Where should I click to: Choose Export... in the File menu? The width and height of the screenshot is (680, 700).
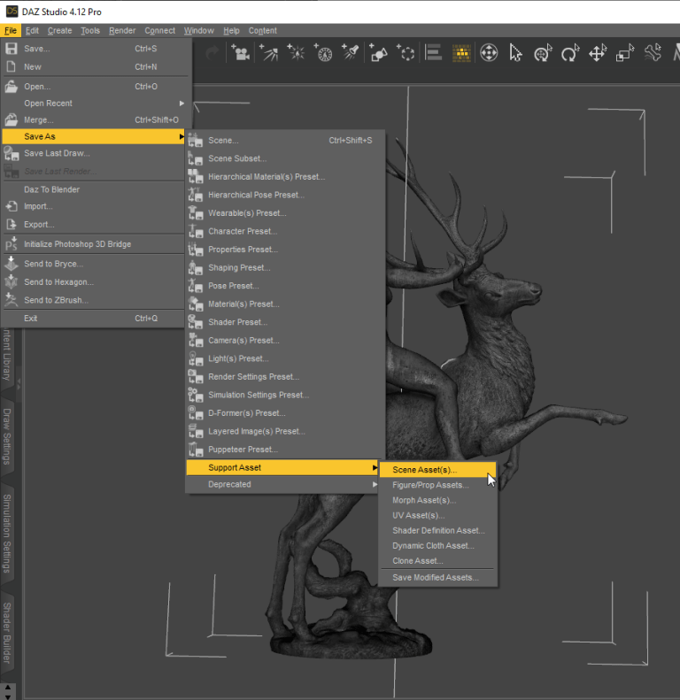[93, 225]
